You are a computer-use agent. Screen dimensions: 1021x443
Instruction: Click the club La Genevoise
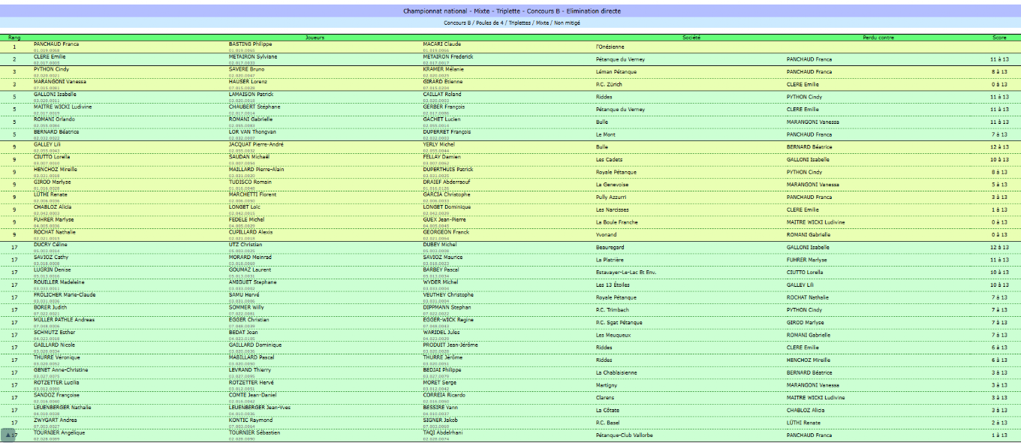(613, 185)
